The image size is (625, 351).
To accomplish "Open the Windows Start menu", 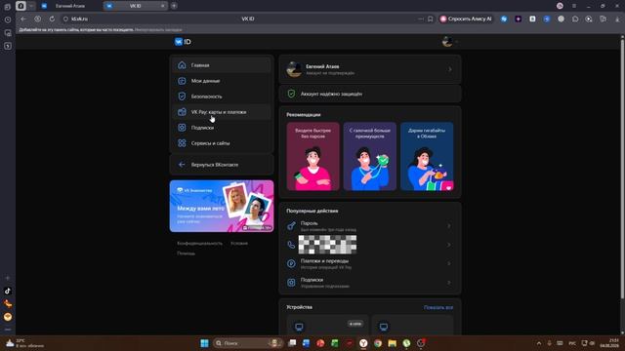I will (x=204, y=343).
